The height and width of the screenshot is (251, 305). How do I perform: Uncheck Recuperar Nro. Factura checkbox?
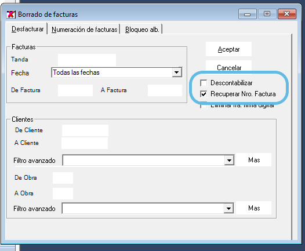[204, 94]
